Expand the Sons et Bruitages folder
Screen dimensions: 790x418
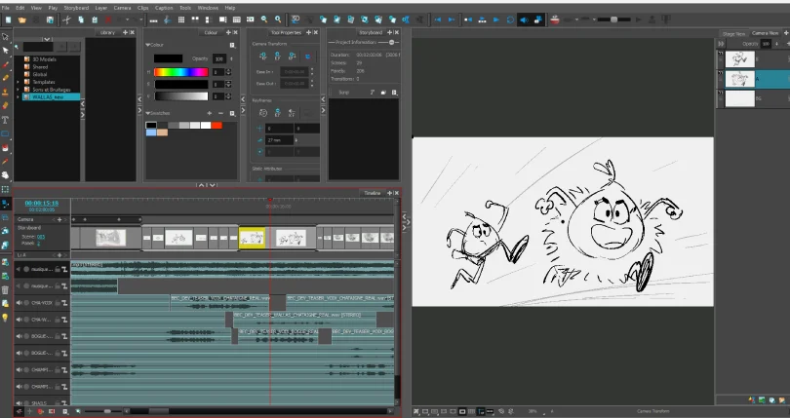tap(19, 89)
